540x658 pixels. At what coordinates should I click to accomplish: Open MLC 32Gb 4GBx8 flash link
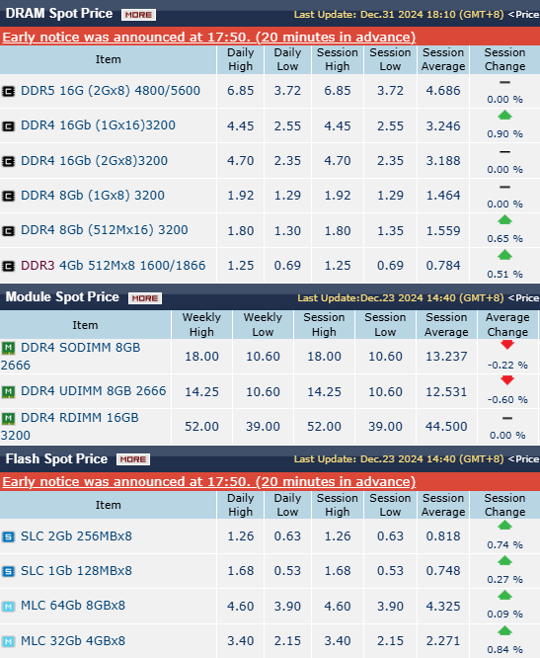pyautogui.click(x=73, y=641)
